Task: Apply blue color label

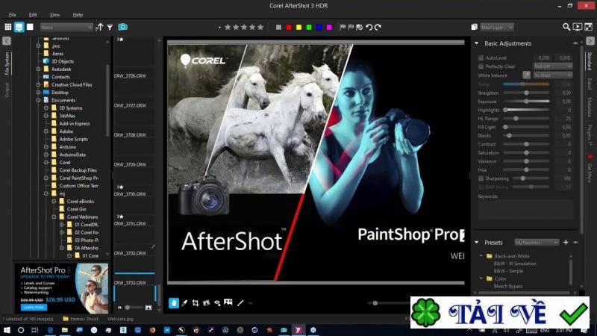Action: pyautogui.click(x=319, y=27)
